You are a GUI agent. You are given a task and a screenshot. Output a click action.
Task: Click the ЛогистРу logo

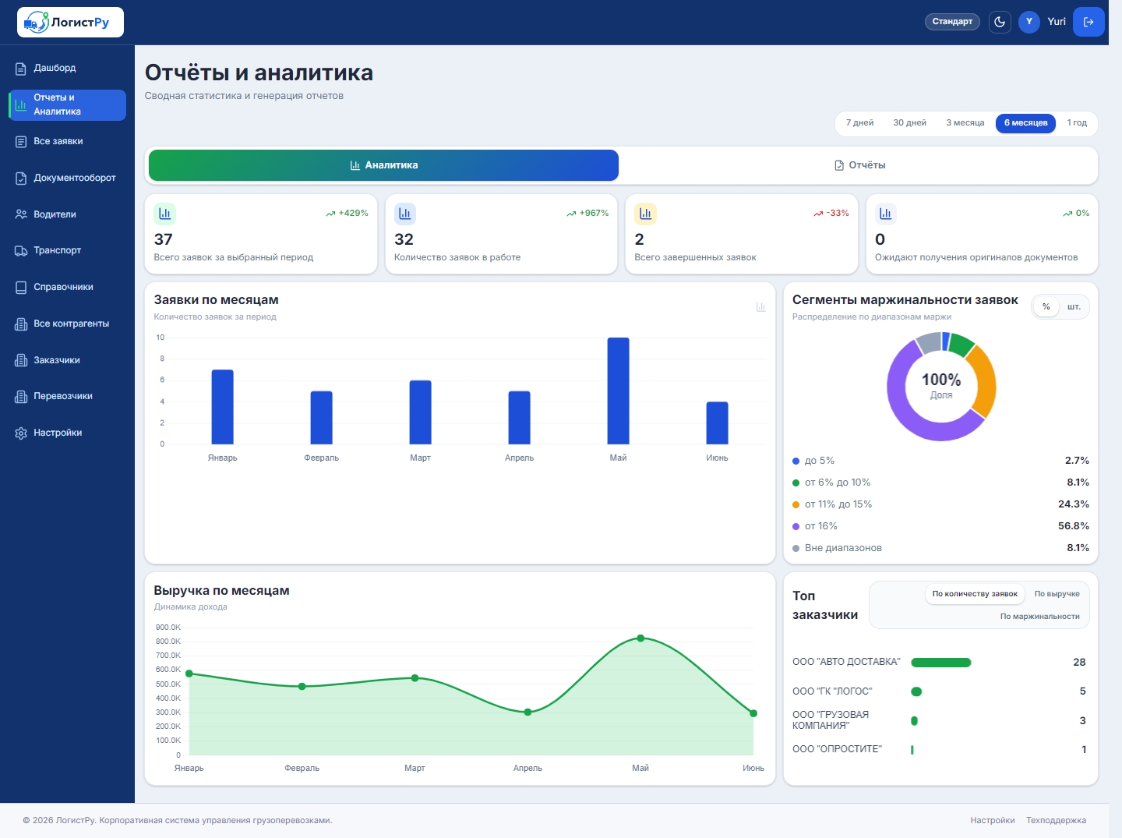(70, 23)
